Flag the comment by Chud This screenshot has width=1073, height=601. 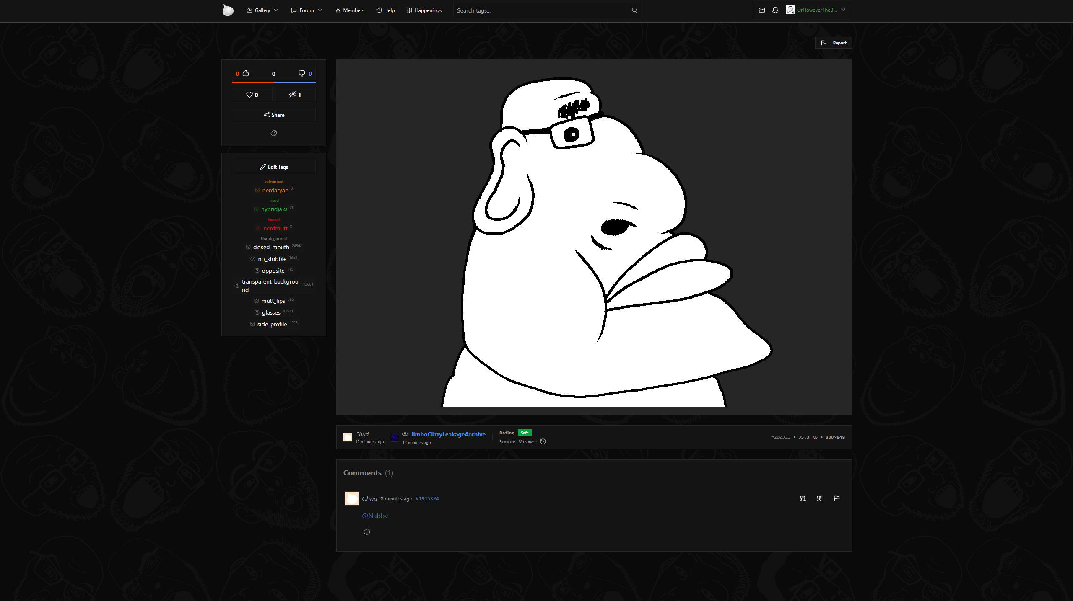tap(837, 498)
